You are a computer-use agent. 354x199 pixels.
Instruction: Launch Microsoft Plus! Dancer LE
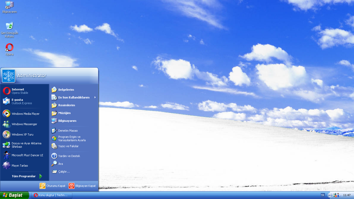(25, 155)
